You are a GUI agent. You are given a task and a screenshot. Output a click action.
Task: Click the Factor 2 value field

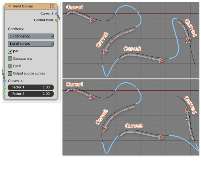(31, 94)
